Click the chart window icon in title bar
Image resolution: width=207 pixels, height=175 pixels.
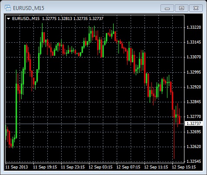pyautogui.click(x=8, y=8)
